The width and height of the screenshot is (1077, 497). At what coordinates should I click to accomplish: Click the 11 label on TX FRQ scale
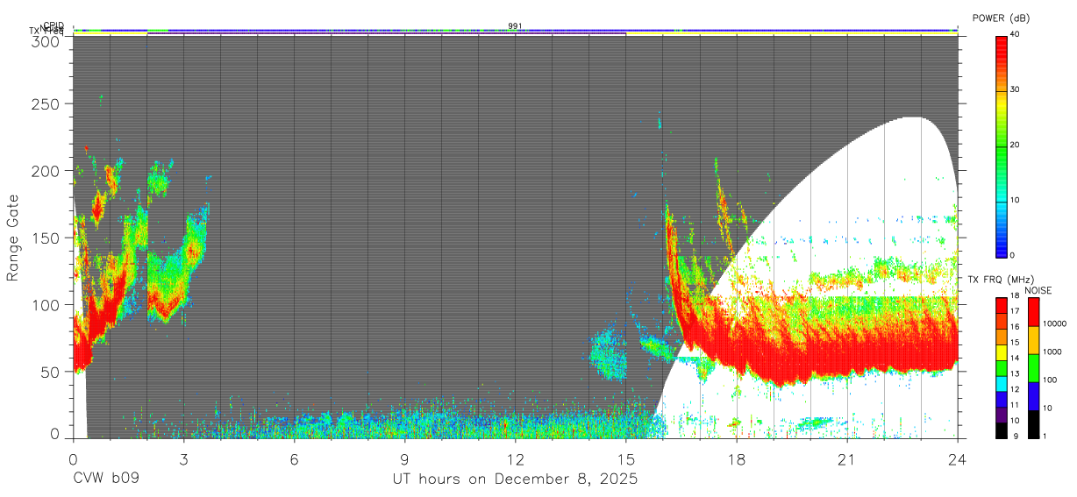[1015, 405]
